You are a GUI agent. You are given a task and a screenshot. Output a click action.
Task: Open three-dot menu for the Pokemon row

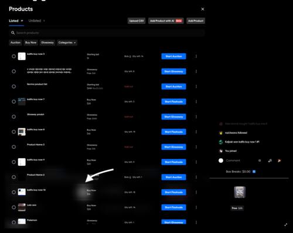[196, 222]
